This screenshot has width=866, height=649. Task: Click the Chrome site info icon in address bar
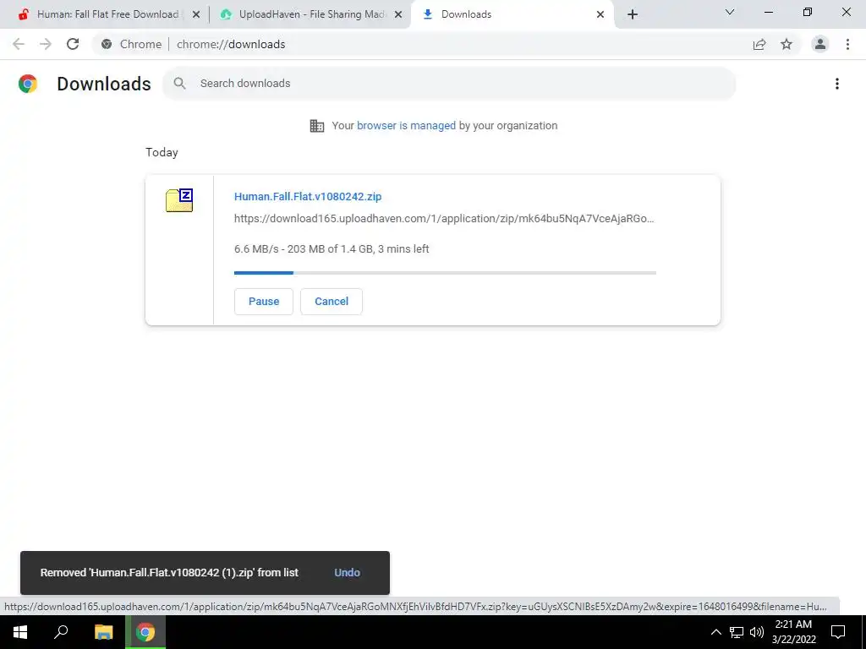[107, 44]
